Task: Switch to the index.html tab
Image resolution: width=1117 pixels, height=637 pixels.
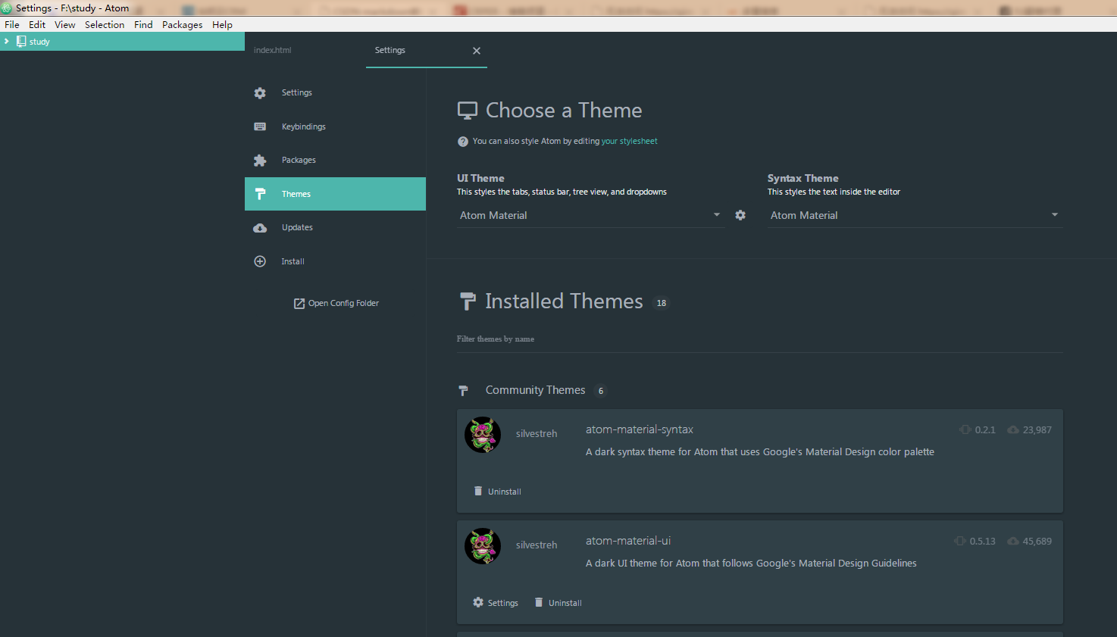Action: pos(273,51)
